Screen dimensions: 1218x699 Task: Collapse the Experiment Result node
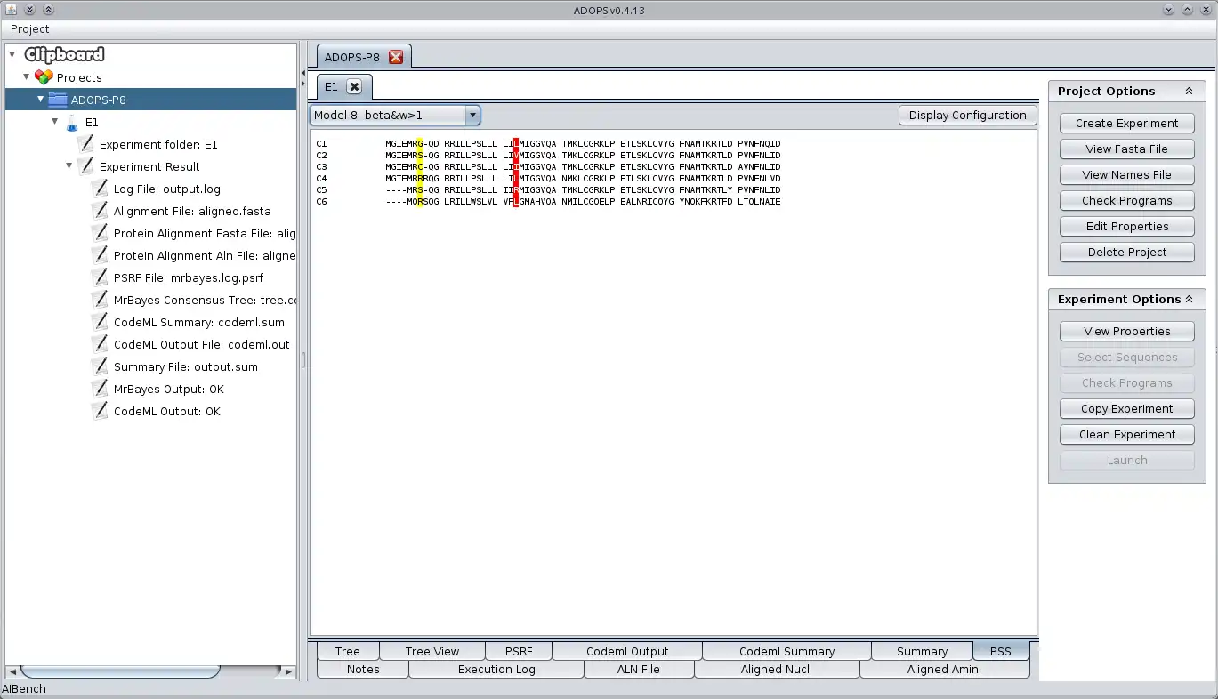pos(69,166)
